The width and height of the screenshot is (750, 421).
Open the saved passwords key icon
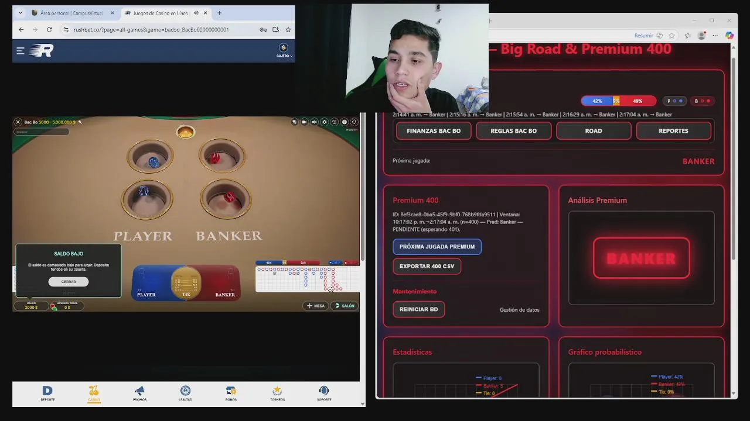pyautogui.click(x=263, y=29)
